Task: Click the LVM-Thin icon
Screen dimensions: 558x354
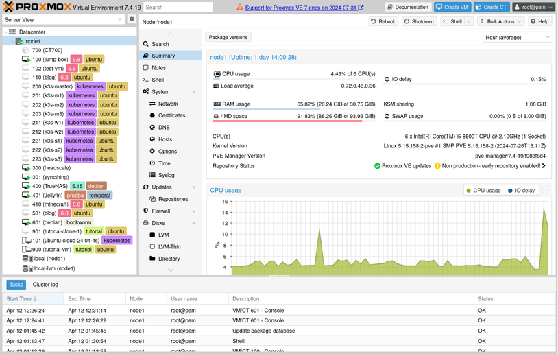Action: tap(152, 246)
